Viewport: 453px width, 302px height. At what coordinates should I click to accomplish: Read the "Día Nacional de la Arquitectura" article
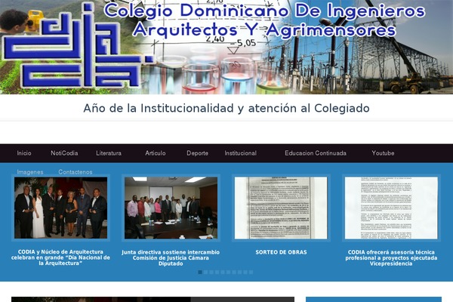(60, 257)
